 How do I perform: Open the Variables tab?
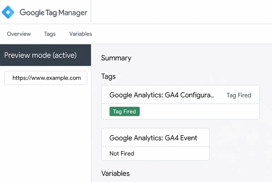tap(81, 34)
